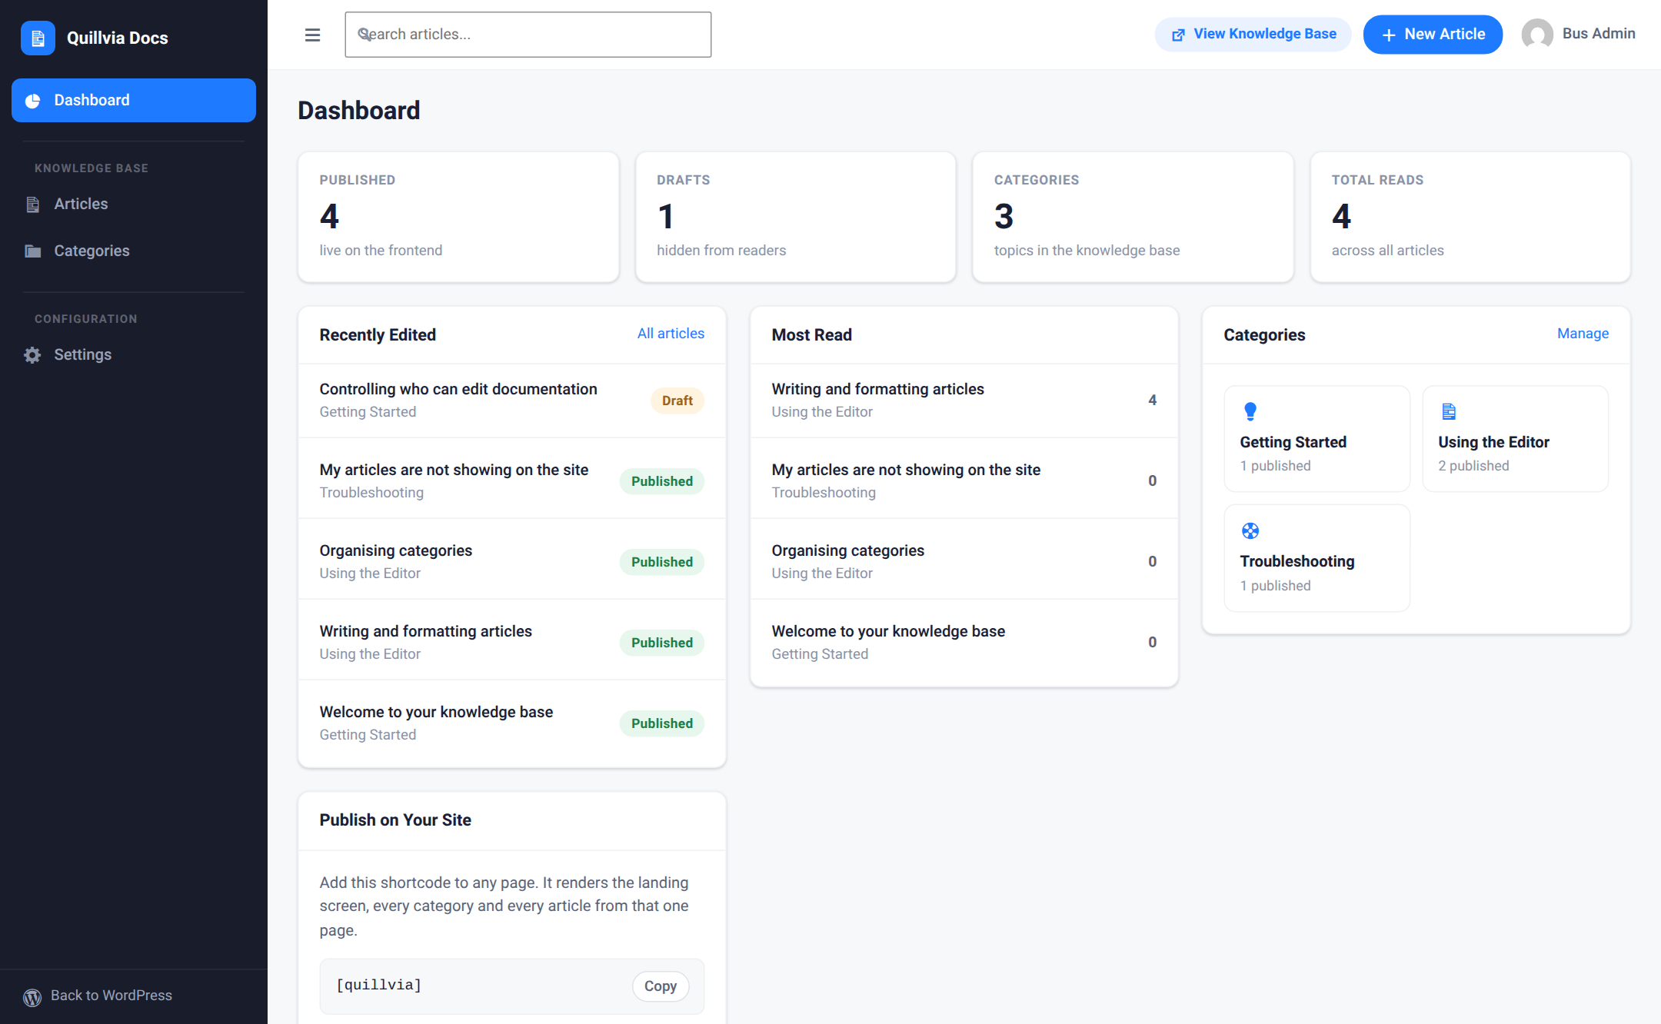Open the Getting Started category card
The height and width of the screenshot is (1024, 1661).
point(1316,439)
